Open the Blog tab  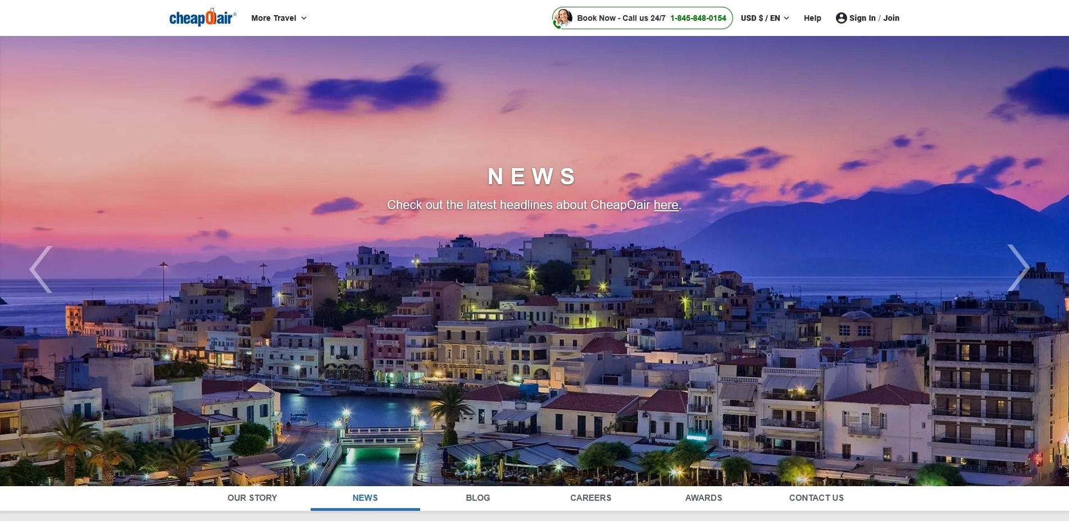478,498
